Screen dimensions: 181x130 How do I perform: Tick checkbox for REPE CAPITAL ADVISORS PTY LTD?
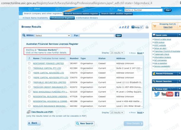pyautogui.click(x=29, y=77)
